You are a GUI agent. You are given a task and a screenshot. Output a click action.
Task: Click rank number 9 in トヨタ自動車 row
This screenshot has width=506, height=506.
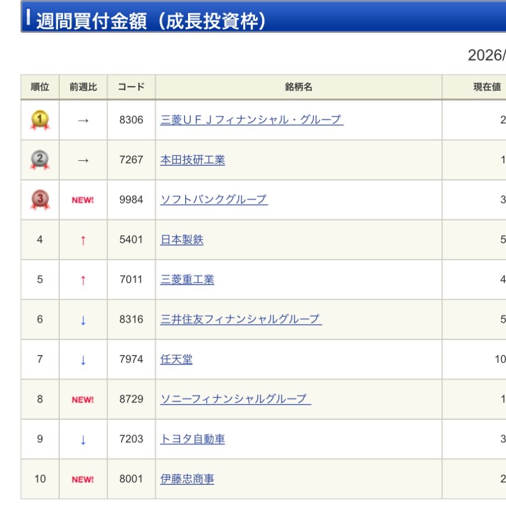coord(40,439)
